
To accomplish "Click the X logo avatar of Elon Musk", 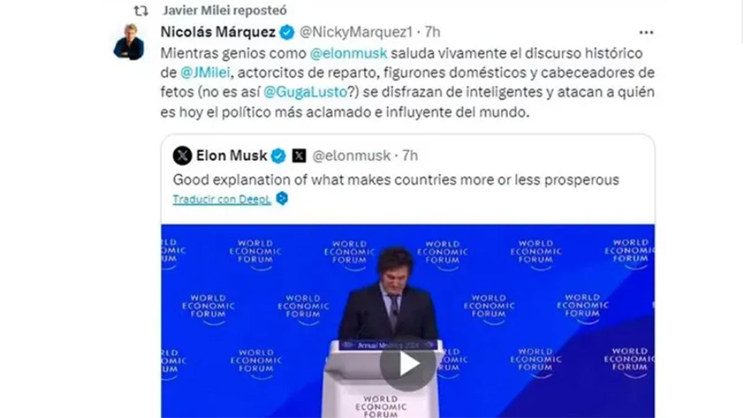I will coord(182,155).
